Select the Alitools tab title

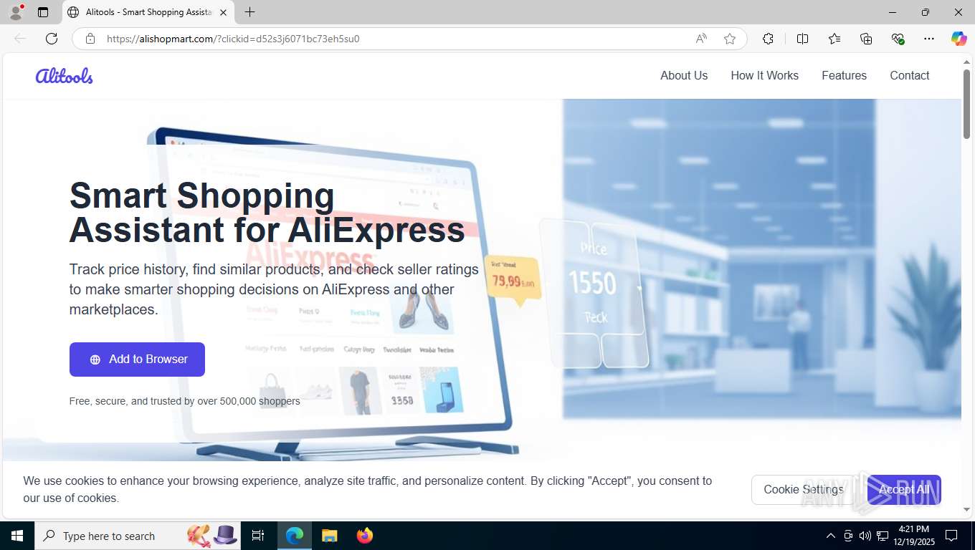(149, 12)
